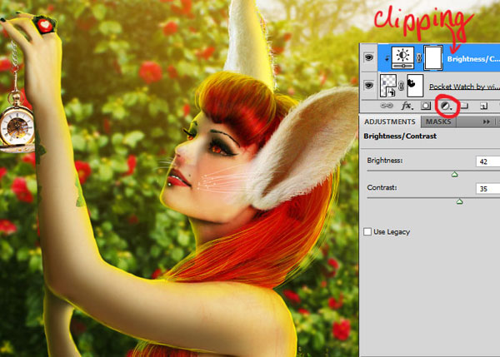
Task: Click the Create new layer icon
Action: (x=483, y=106)
